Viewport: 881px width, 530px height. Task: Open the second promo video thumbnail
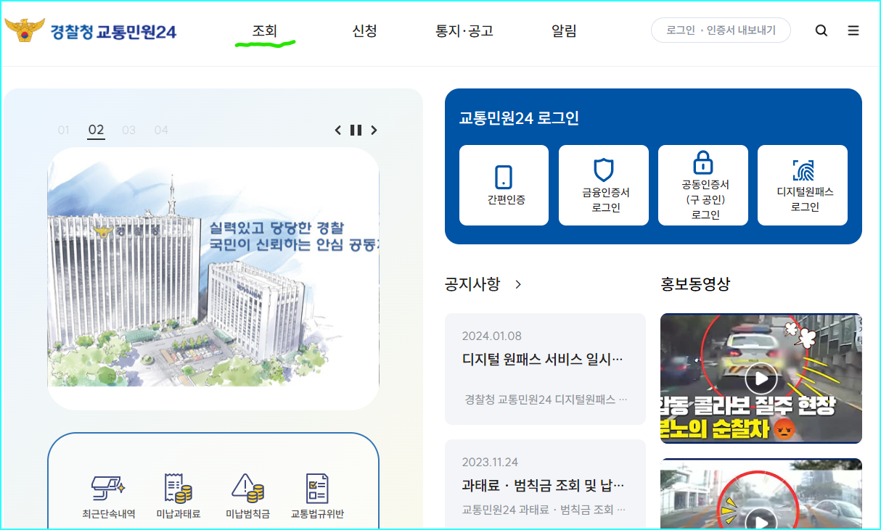761,494
